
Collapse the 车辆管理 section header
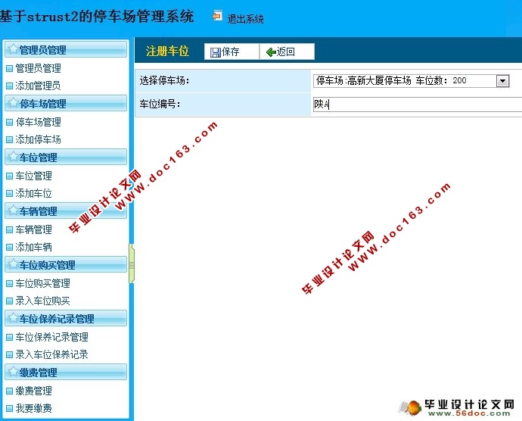(x=66, y=210)
